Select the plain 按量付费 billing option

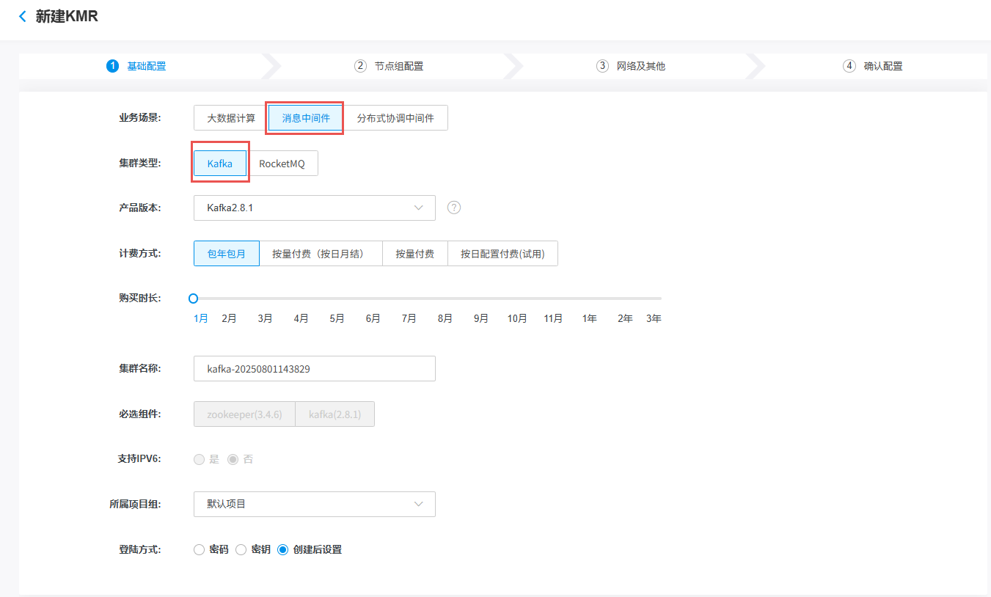coord(415,254)
